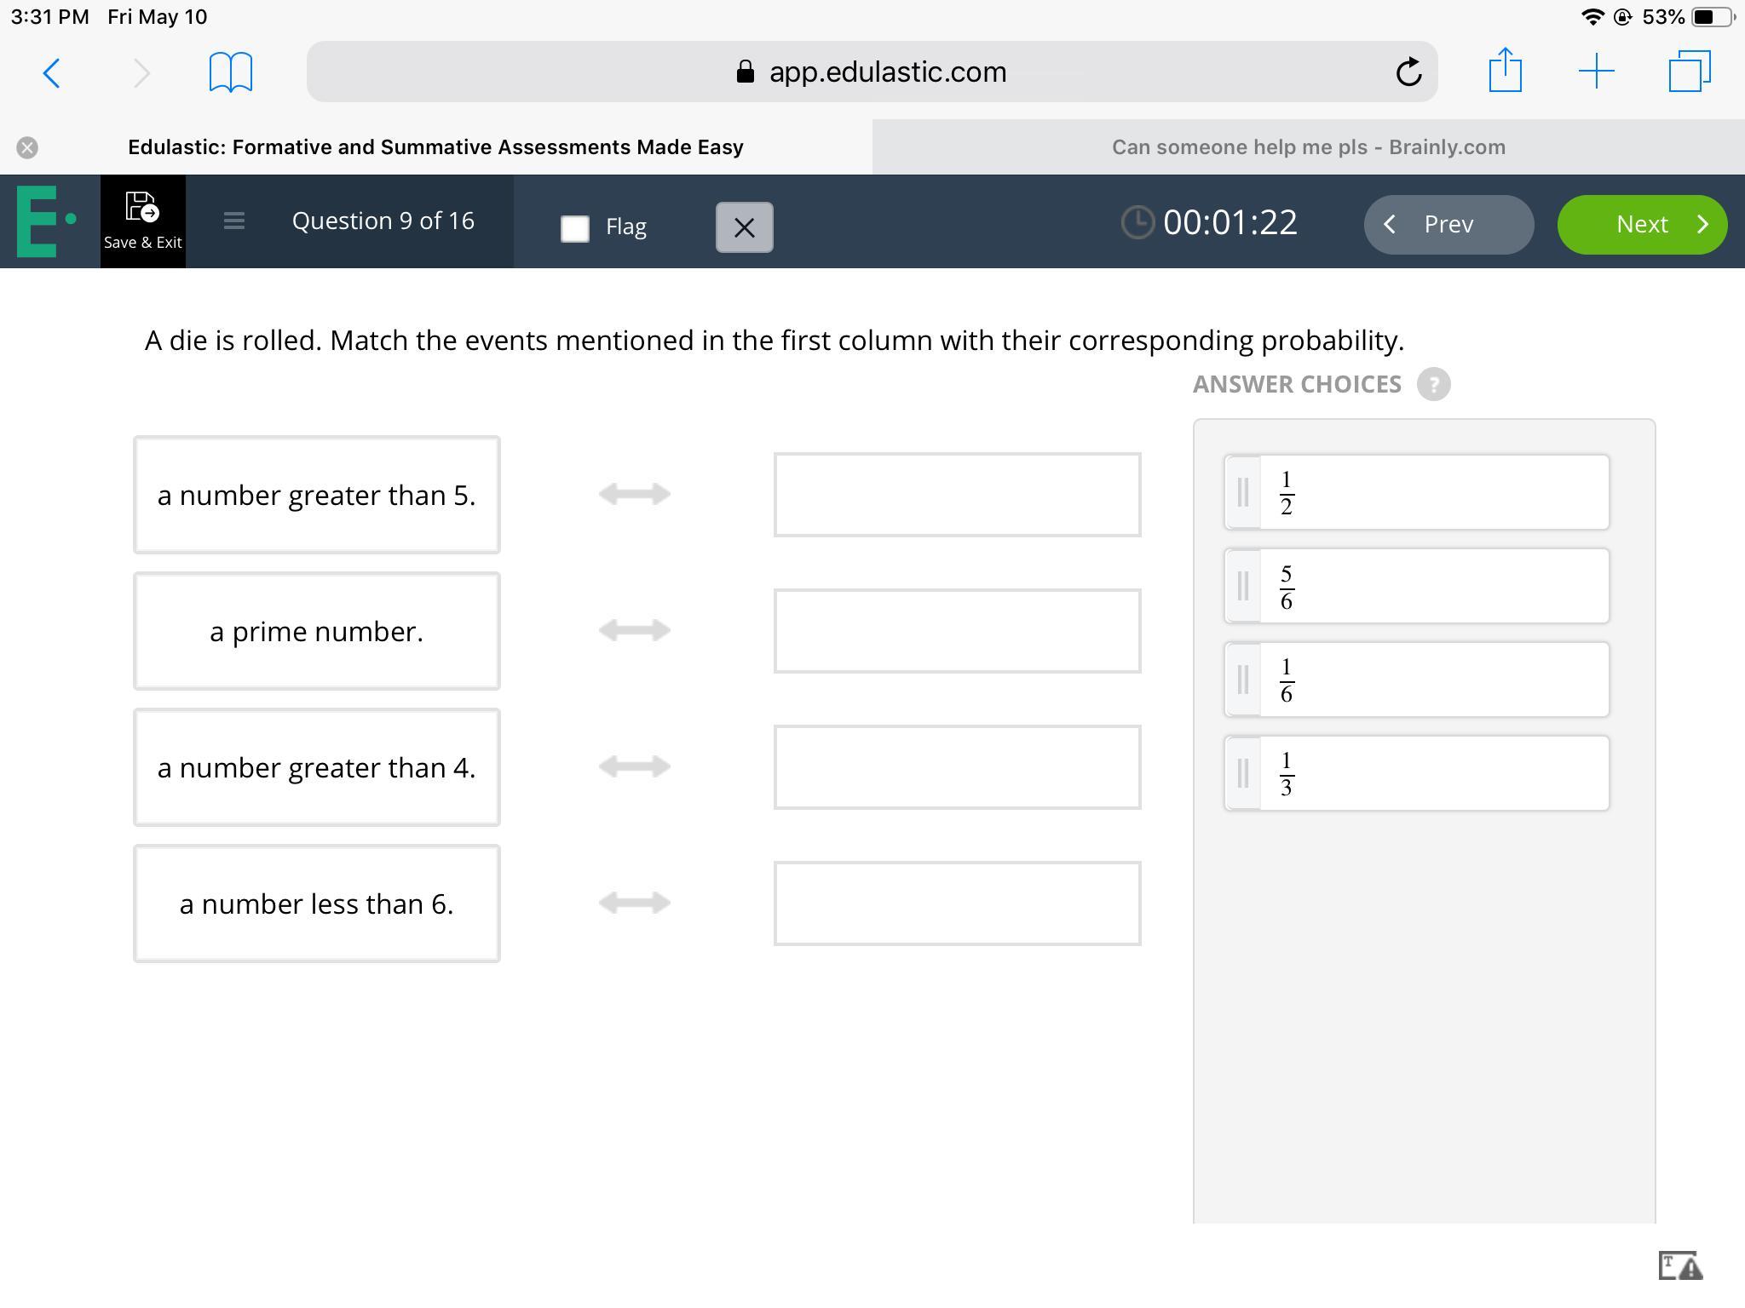Viewport: 1745px width, 1308px height.
Task: Click the answer choices help question mark
Action: point(1433,384)
